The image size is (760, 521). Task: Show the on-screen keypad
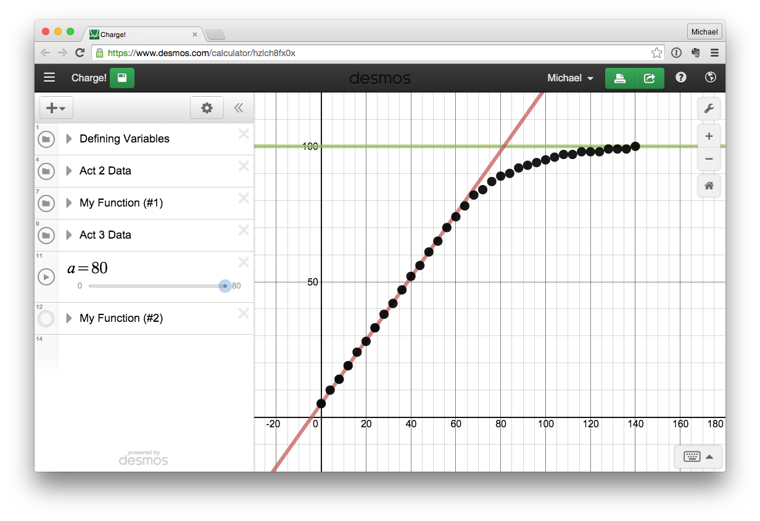click(698, 457)
